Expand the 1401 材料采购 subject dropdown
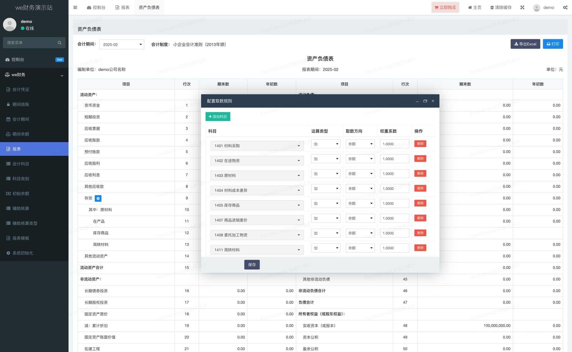Screen dimensions: 572x352 point(257,146)
